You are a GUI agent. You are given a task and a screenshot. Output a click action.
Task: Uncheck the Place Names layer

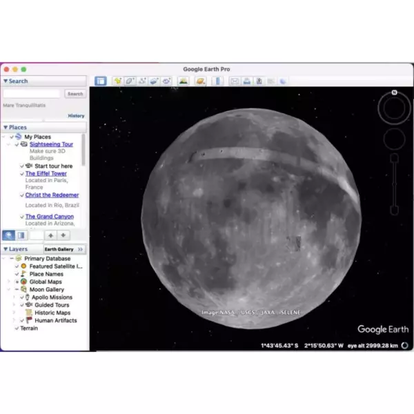[17, 274]
